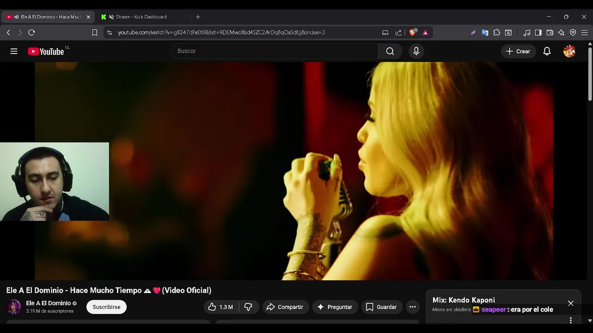Go back with browser back arrow

click(8, 32)
